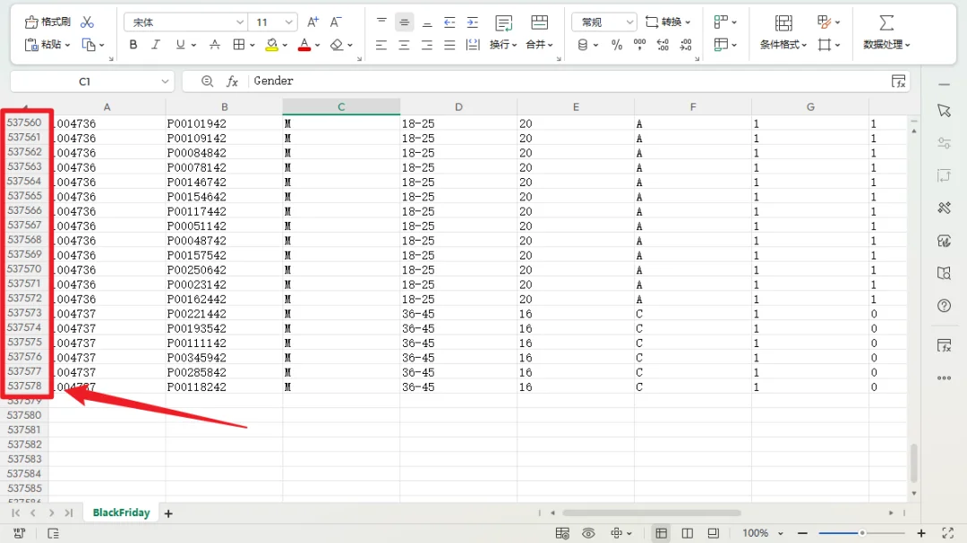The width and height of the screenshot is (967, 543).
Task: Open the number format dropdown (常规)
Action: (603, 21)
